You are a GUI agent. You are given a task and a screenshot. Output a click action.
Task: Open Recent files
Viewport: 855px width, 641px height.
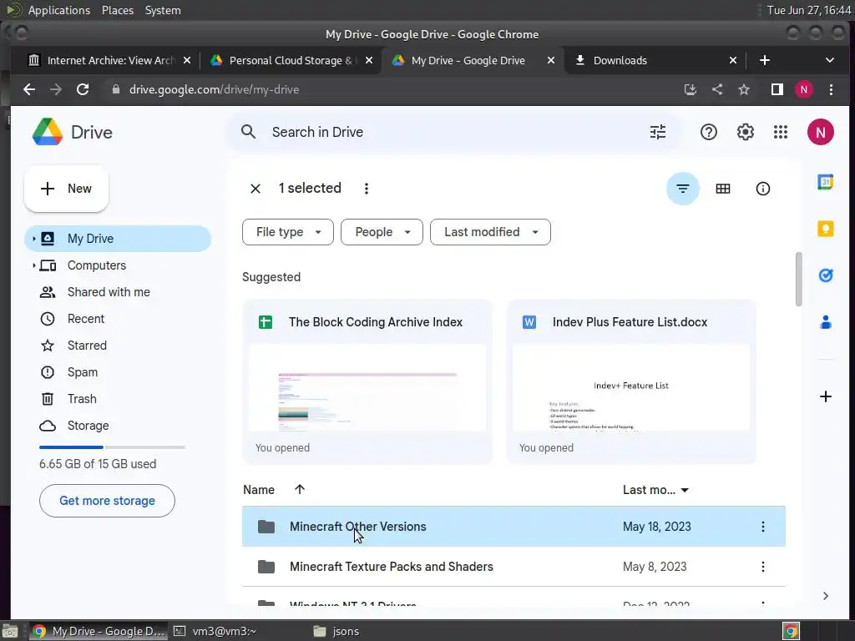pos(118,319)
